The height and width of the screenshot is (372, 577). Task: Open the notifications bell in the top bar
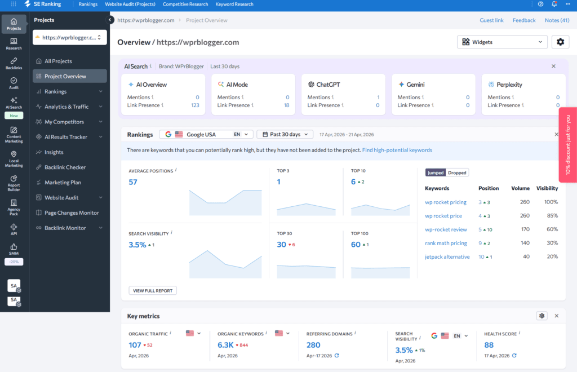click(x=554, y=4)
